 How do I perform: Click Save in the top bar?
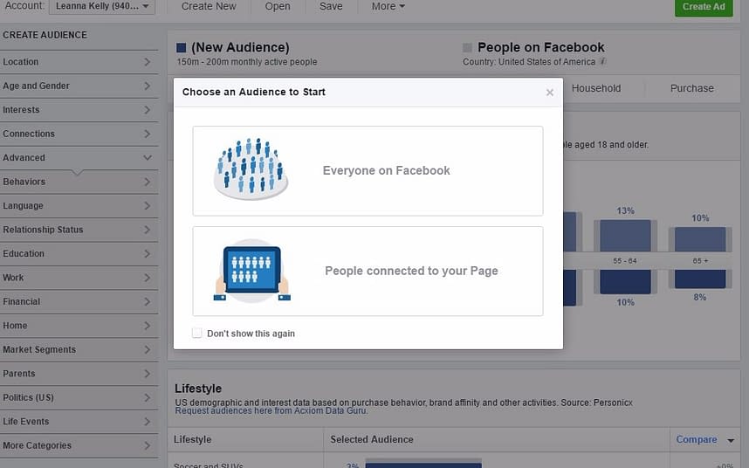tap(331, 7)
